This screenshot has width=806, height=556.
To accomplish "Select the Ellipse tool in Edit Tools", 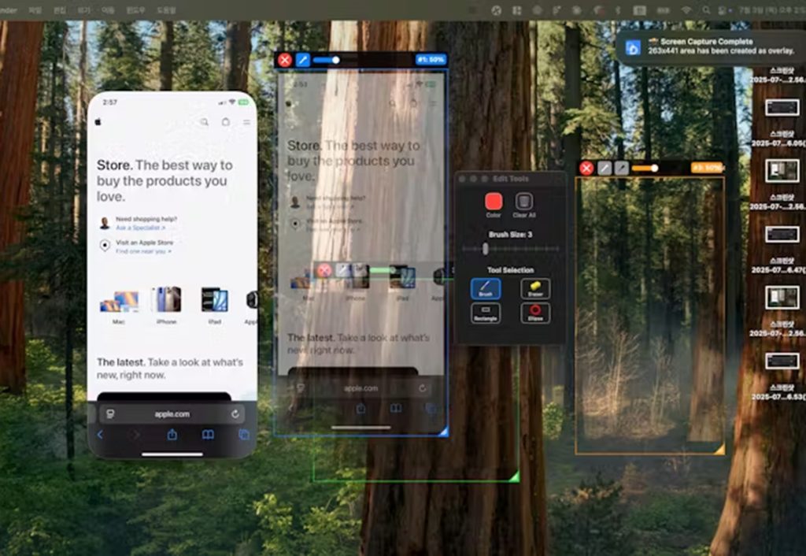I will [535, 313].
